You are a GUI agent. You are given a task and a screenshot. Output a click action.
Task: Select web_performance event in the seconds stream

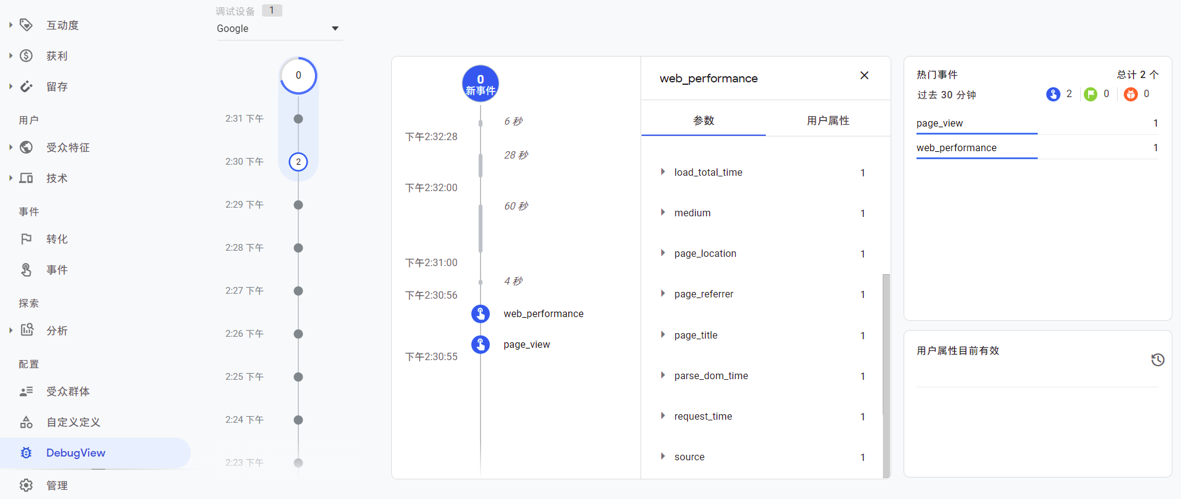[543, 313]
